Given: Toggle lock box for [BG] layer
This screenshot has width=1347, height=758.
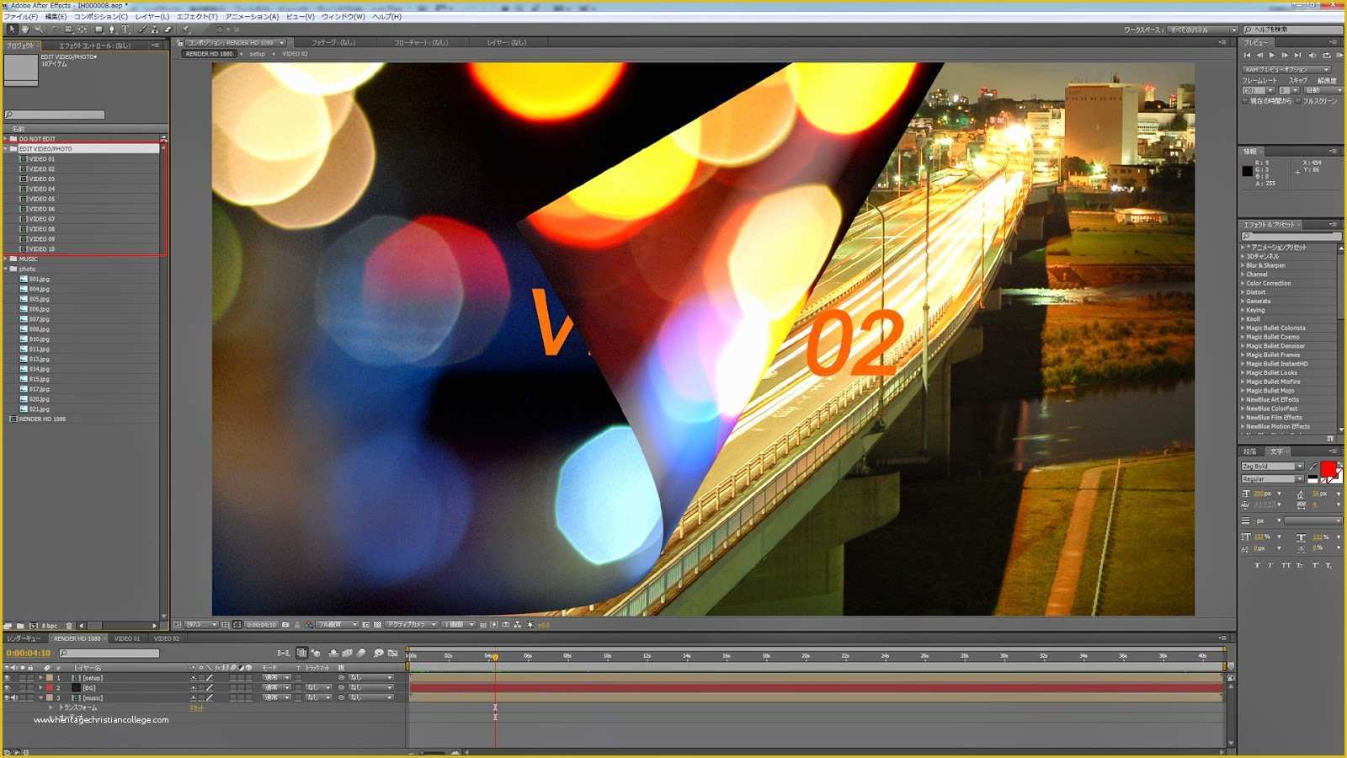Looking at the screenshot, I should [30, 687].
